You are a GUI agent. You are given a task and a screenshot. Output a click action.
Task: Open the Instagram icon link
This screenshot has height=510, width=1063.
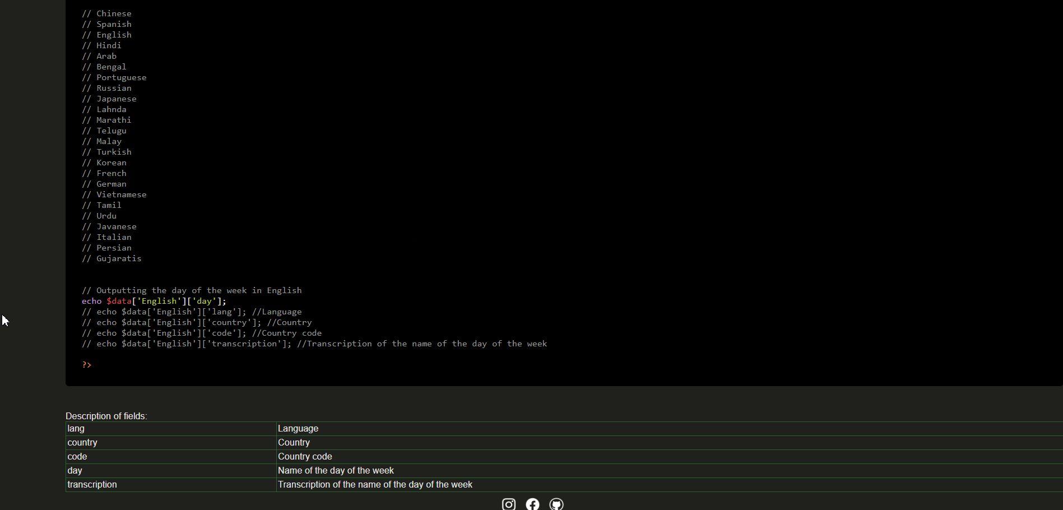[509, 504]
